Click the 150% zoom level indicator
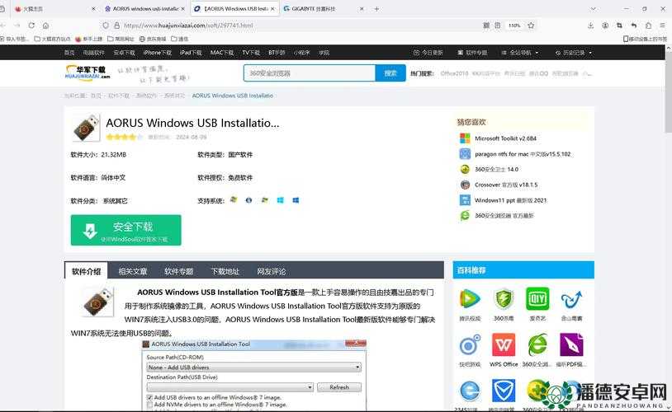 (514, 26)
